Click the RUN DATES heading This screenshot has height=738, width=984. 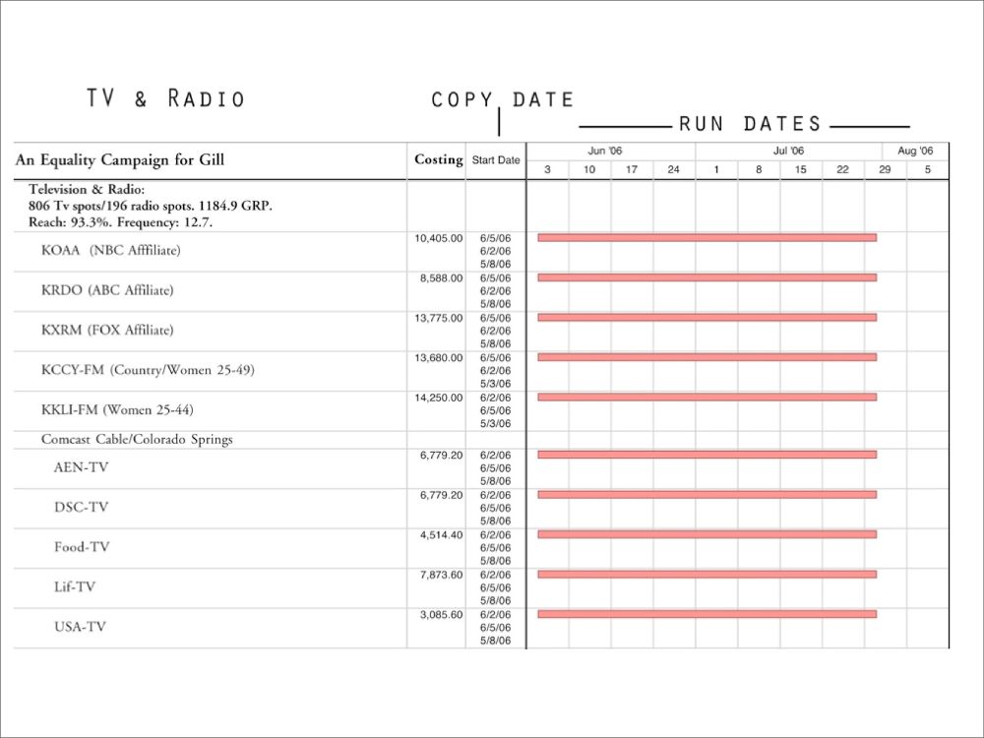coord(751,124)
